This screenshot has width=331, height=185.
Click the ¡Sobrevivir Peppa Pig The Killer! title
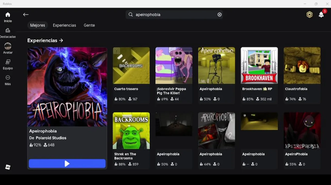pyautogui.click(x=171, y=91)
